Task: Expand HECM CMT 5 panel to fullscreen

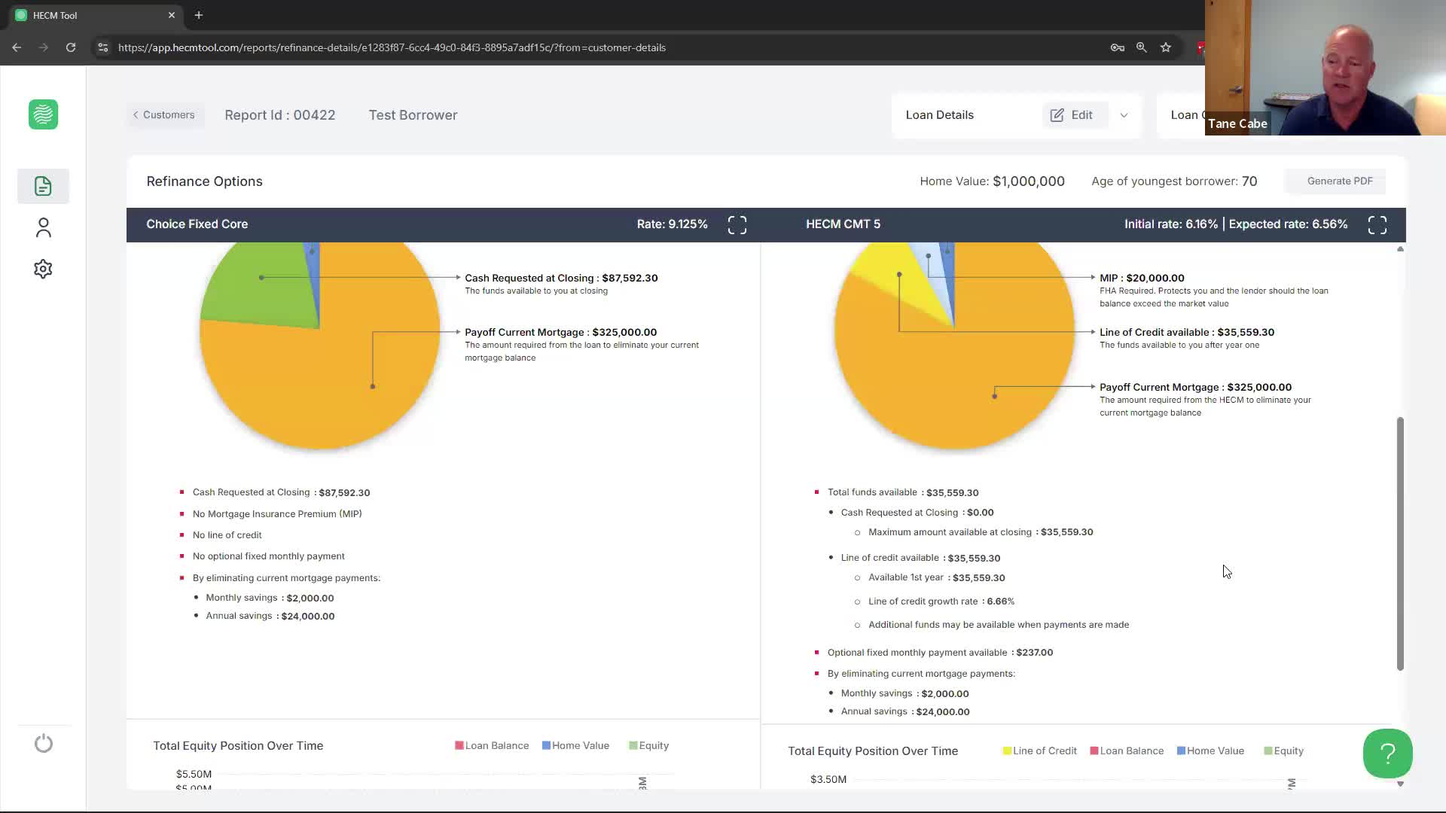Action: (1377, 225)
